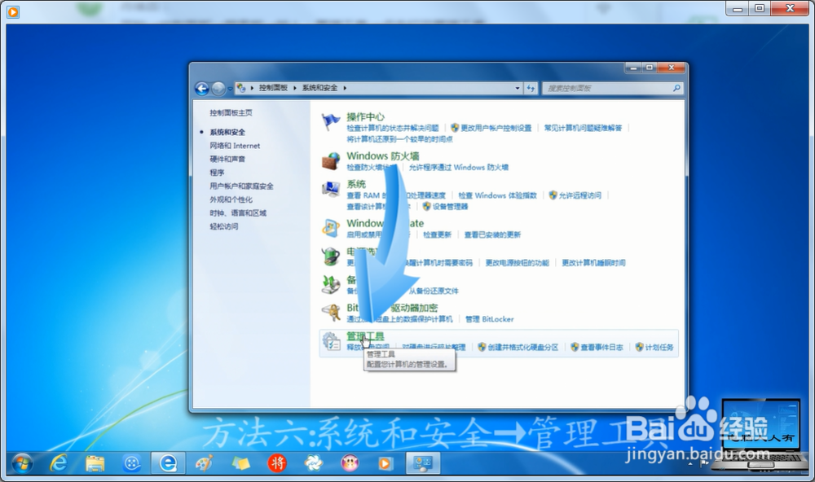This screenshot has height=482, width=815.
Task: Expand the arrow after 系统和安全 breadcrumb
Action: [x=345, y=88]
